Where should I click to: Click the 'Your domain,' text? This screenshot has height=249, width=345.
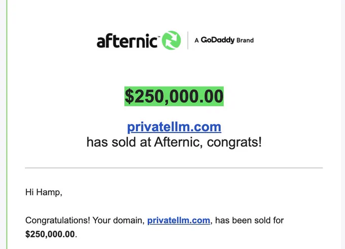click(x=119, y=220)
